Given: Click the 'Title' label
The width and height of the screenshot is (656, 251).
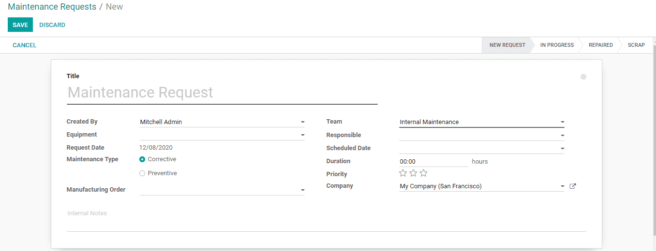Looking at the screenshot, I should click(73, 76).
